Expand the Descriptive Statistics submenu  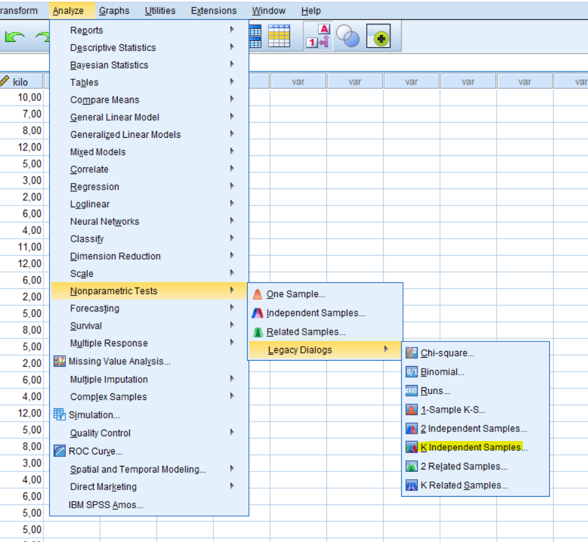(x=112, y=48)
